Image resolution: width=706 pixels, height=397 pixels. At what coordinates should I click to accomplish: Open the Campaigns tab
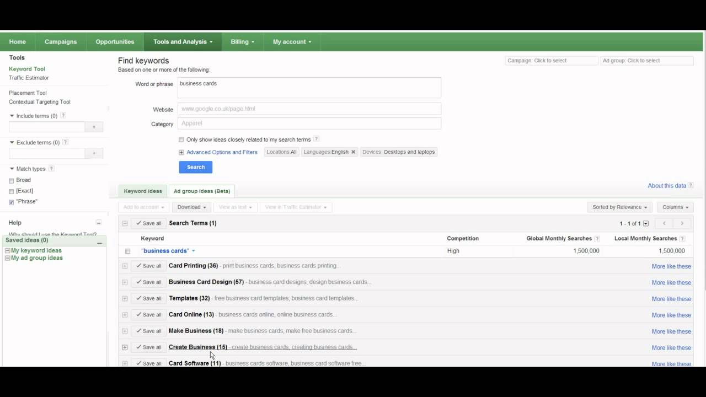(x=61, y=42)
